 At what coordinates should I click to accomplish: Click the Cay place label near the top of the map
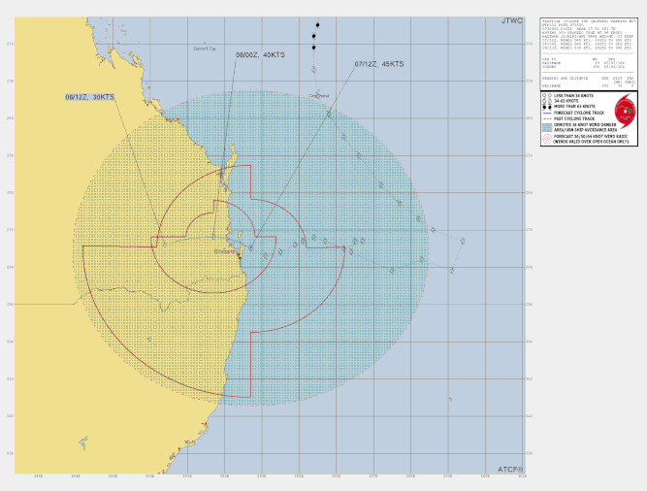tap(205, 49)
